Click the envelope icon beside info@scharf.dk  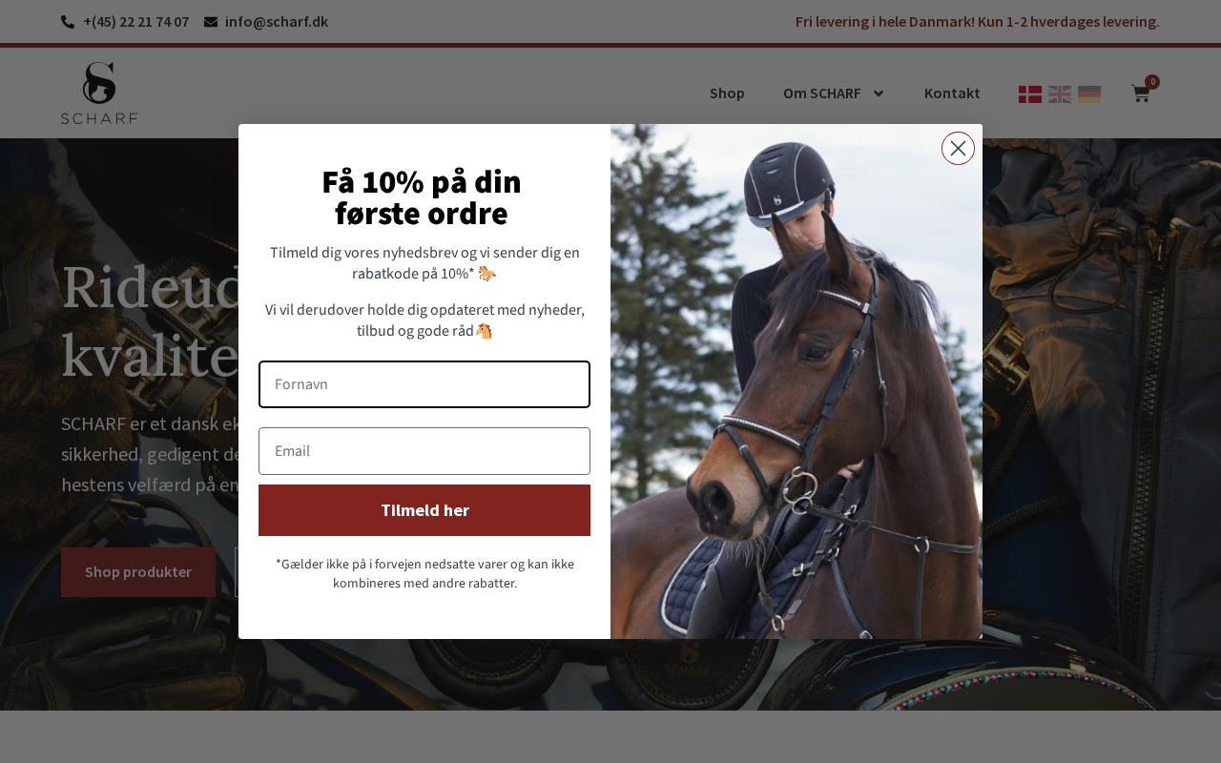point(211,21)
